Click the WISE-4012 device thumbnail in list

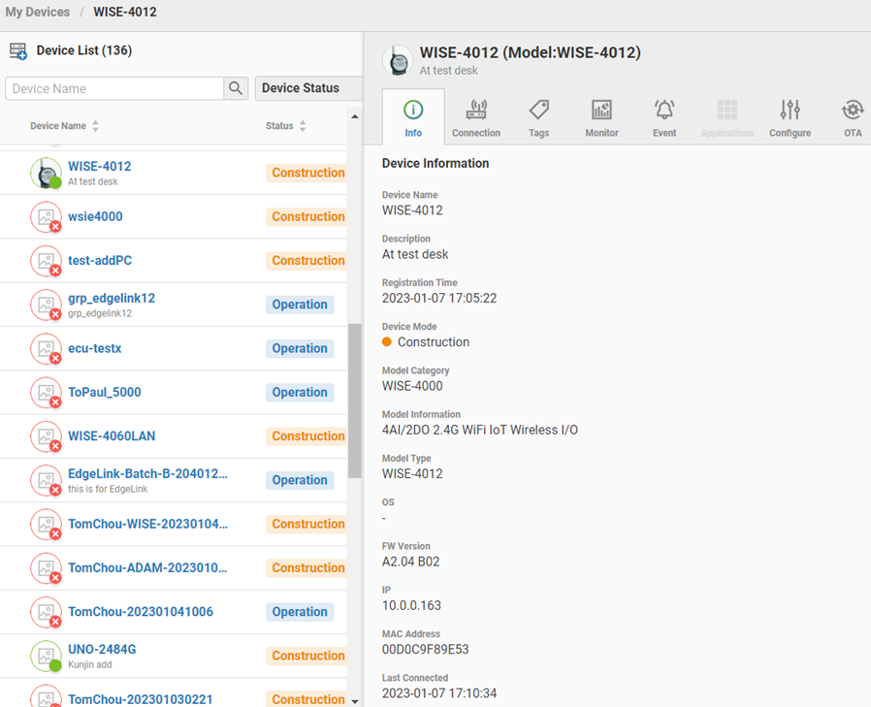(46, 173)
